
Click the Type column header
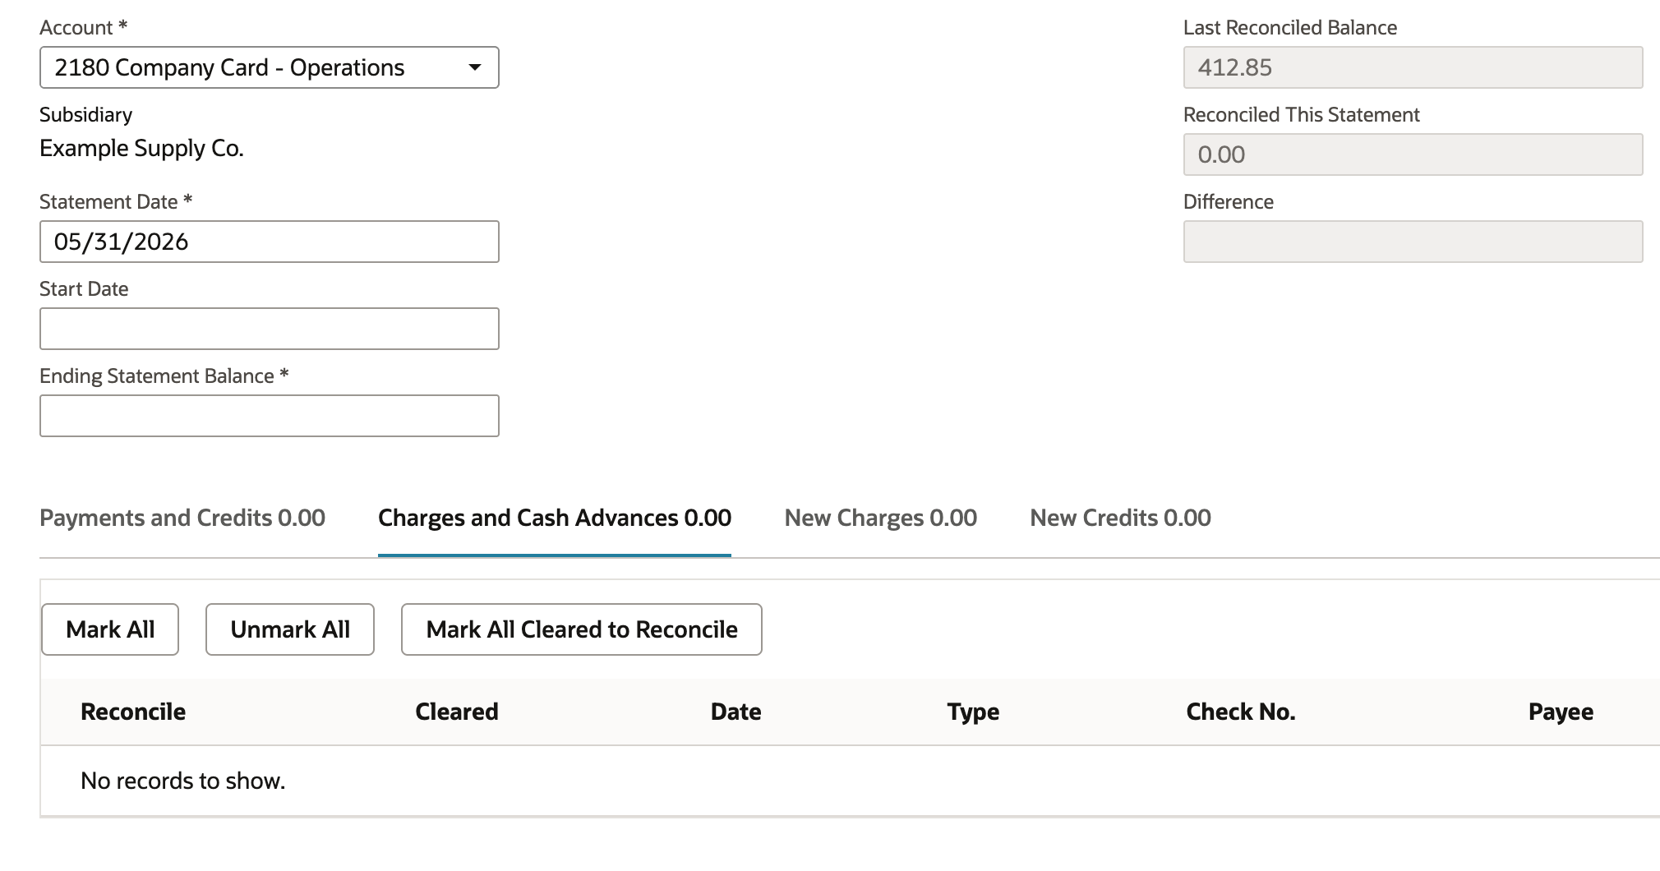(x=973, y=712)
